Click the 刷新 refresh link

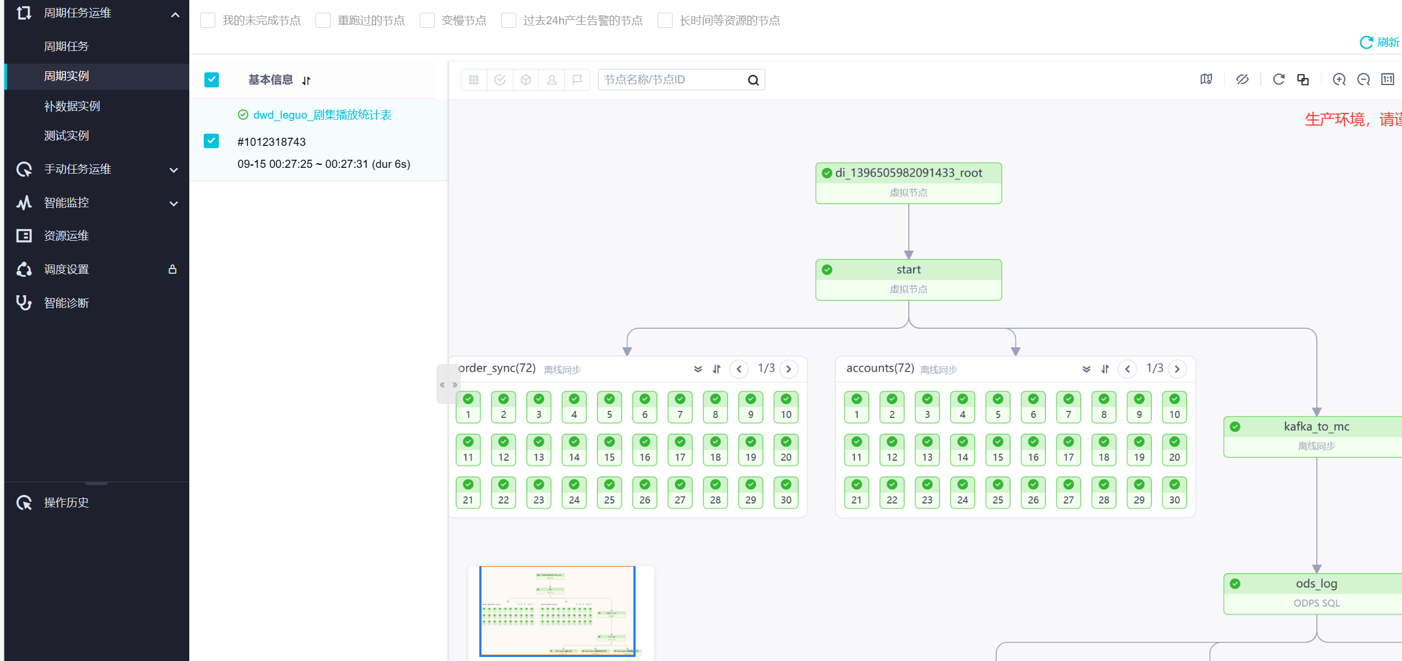coord(1380,42)
